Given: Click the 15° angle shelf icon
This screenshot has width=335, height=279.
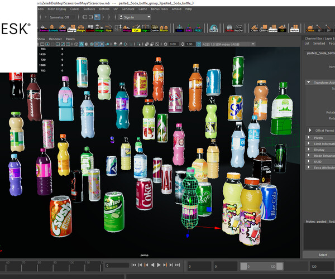Looking at the screenshot, I should [x=319, y=28].
